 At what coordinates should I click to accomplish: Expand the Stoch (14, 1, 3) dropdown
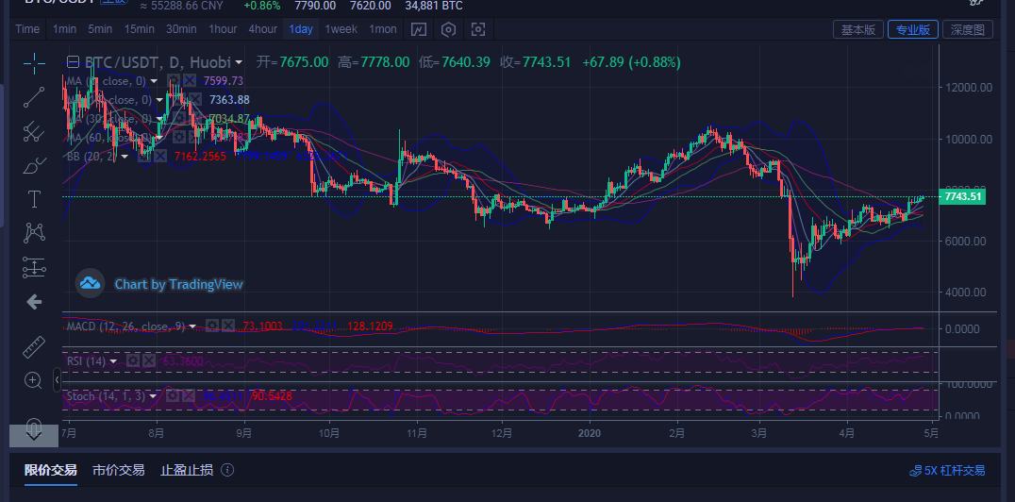click(153, 396)
